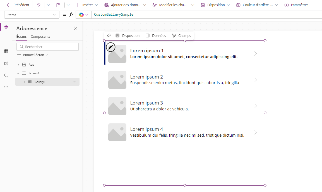Open the Tree view layers icon

coord(6,27)
